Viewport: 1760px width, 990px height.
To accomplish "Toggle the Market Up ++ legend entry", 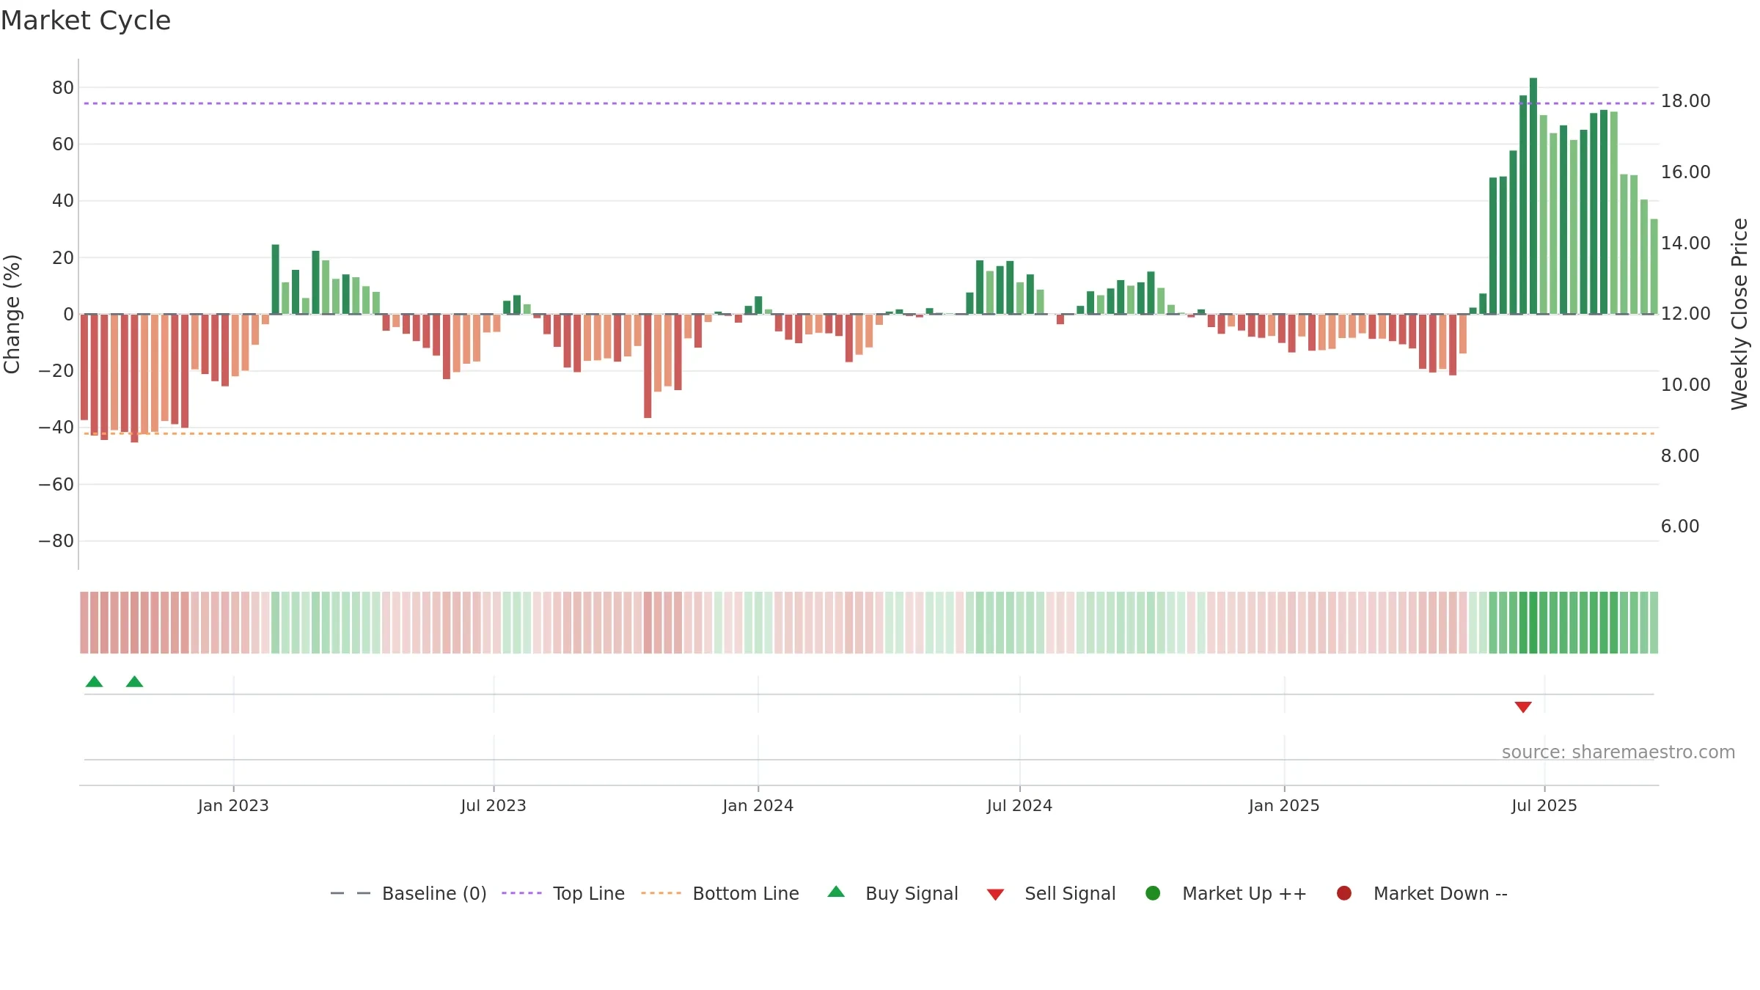I will [1226, 893].
